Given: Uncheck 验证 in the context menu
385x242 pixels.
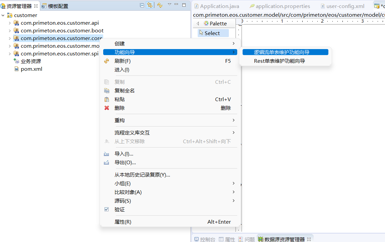Looking at the screenshot, I should tap(107, 209).
